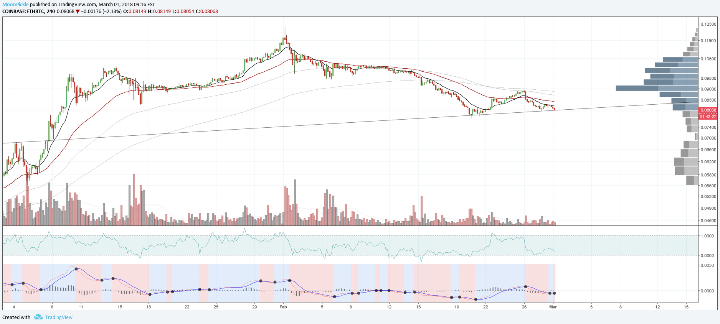The width and height of the screenshot is (720, 324).
Task: Click the 25 date label on time axis
Action: (x=216, y=307)
